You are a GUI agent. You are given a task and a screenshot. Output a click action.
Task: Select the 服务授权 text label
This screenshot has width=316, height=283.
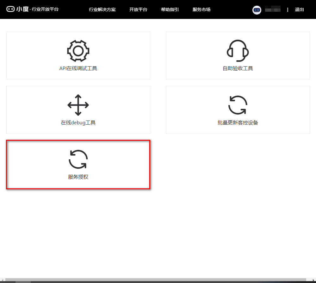pyautogui.click(x=78, y=177)
